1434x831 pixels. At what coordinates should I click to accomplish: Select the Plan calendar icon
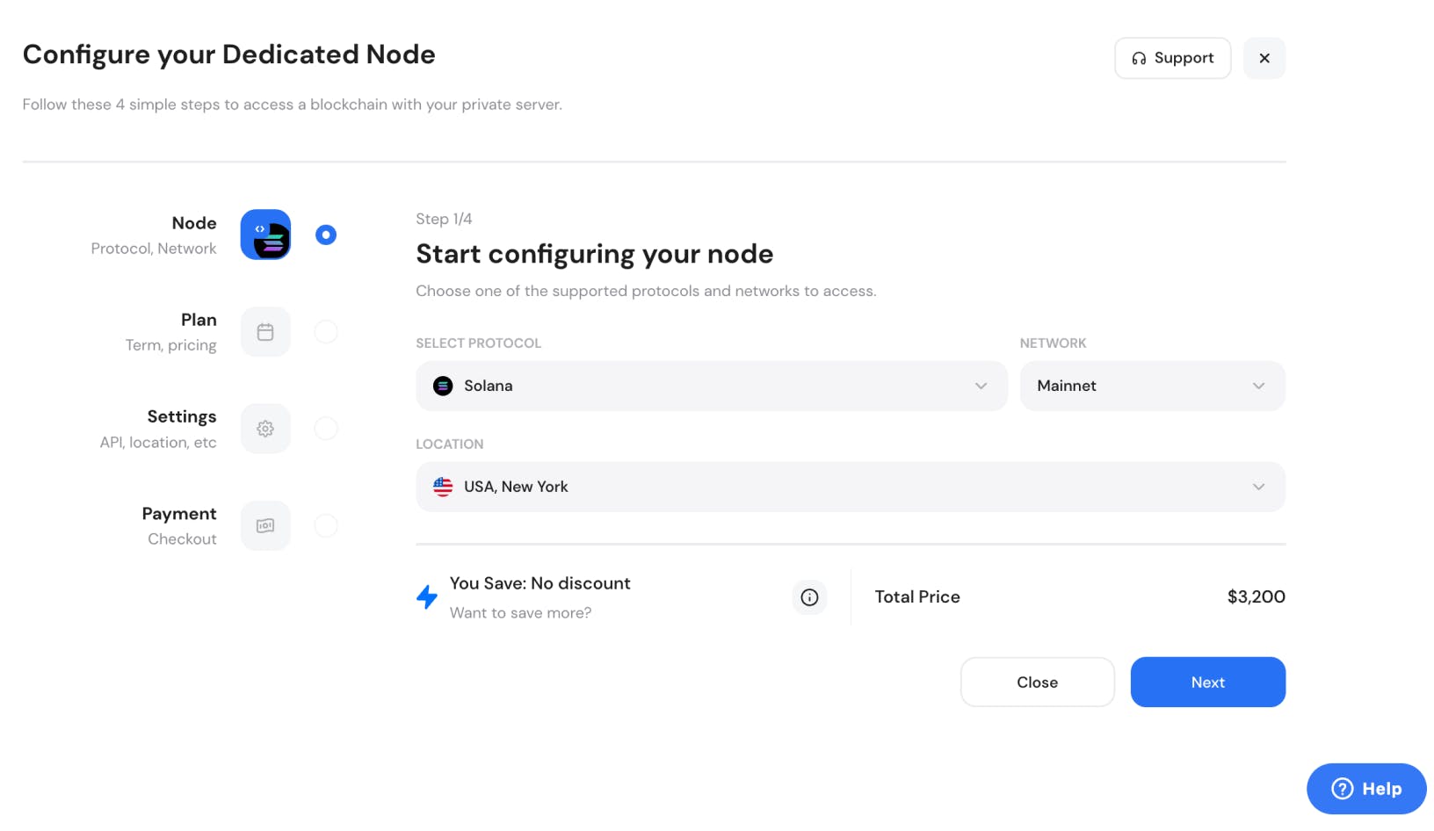coord(265,331)
